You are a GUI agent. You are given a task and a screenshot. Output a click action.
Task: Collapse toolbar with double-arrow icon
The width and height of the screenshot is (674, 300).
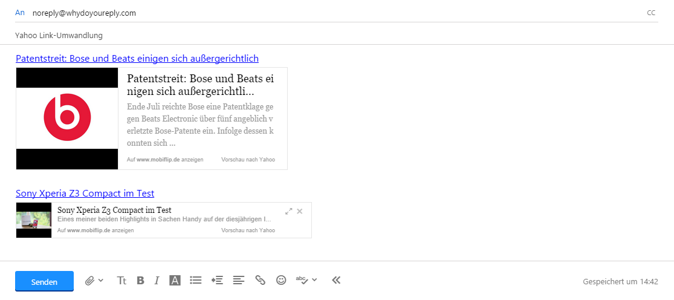click(336, 280)
